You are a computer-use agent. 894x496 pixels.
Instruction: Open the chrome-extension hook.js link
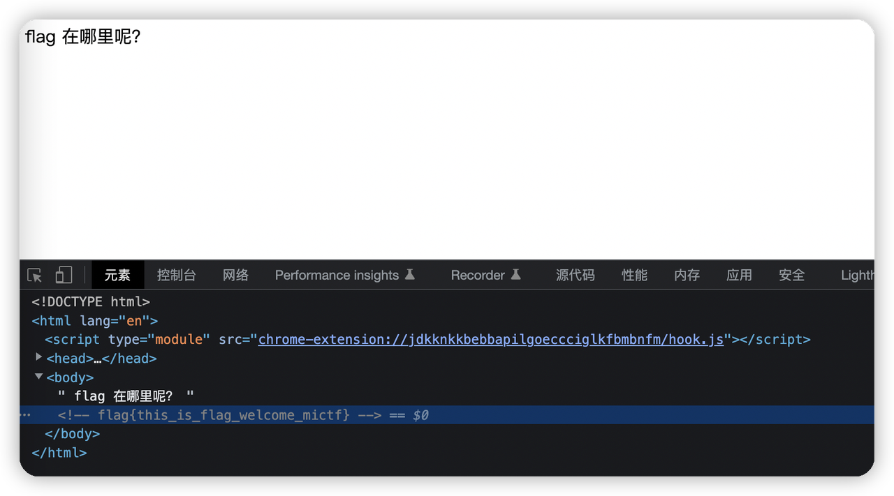(490, 340)
